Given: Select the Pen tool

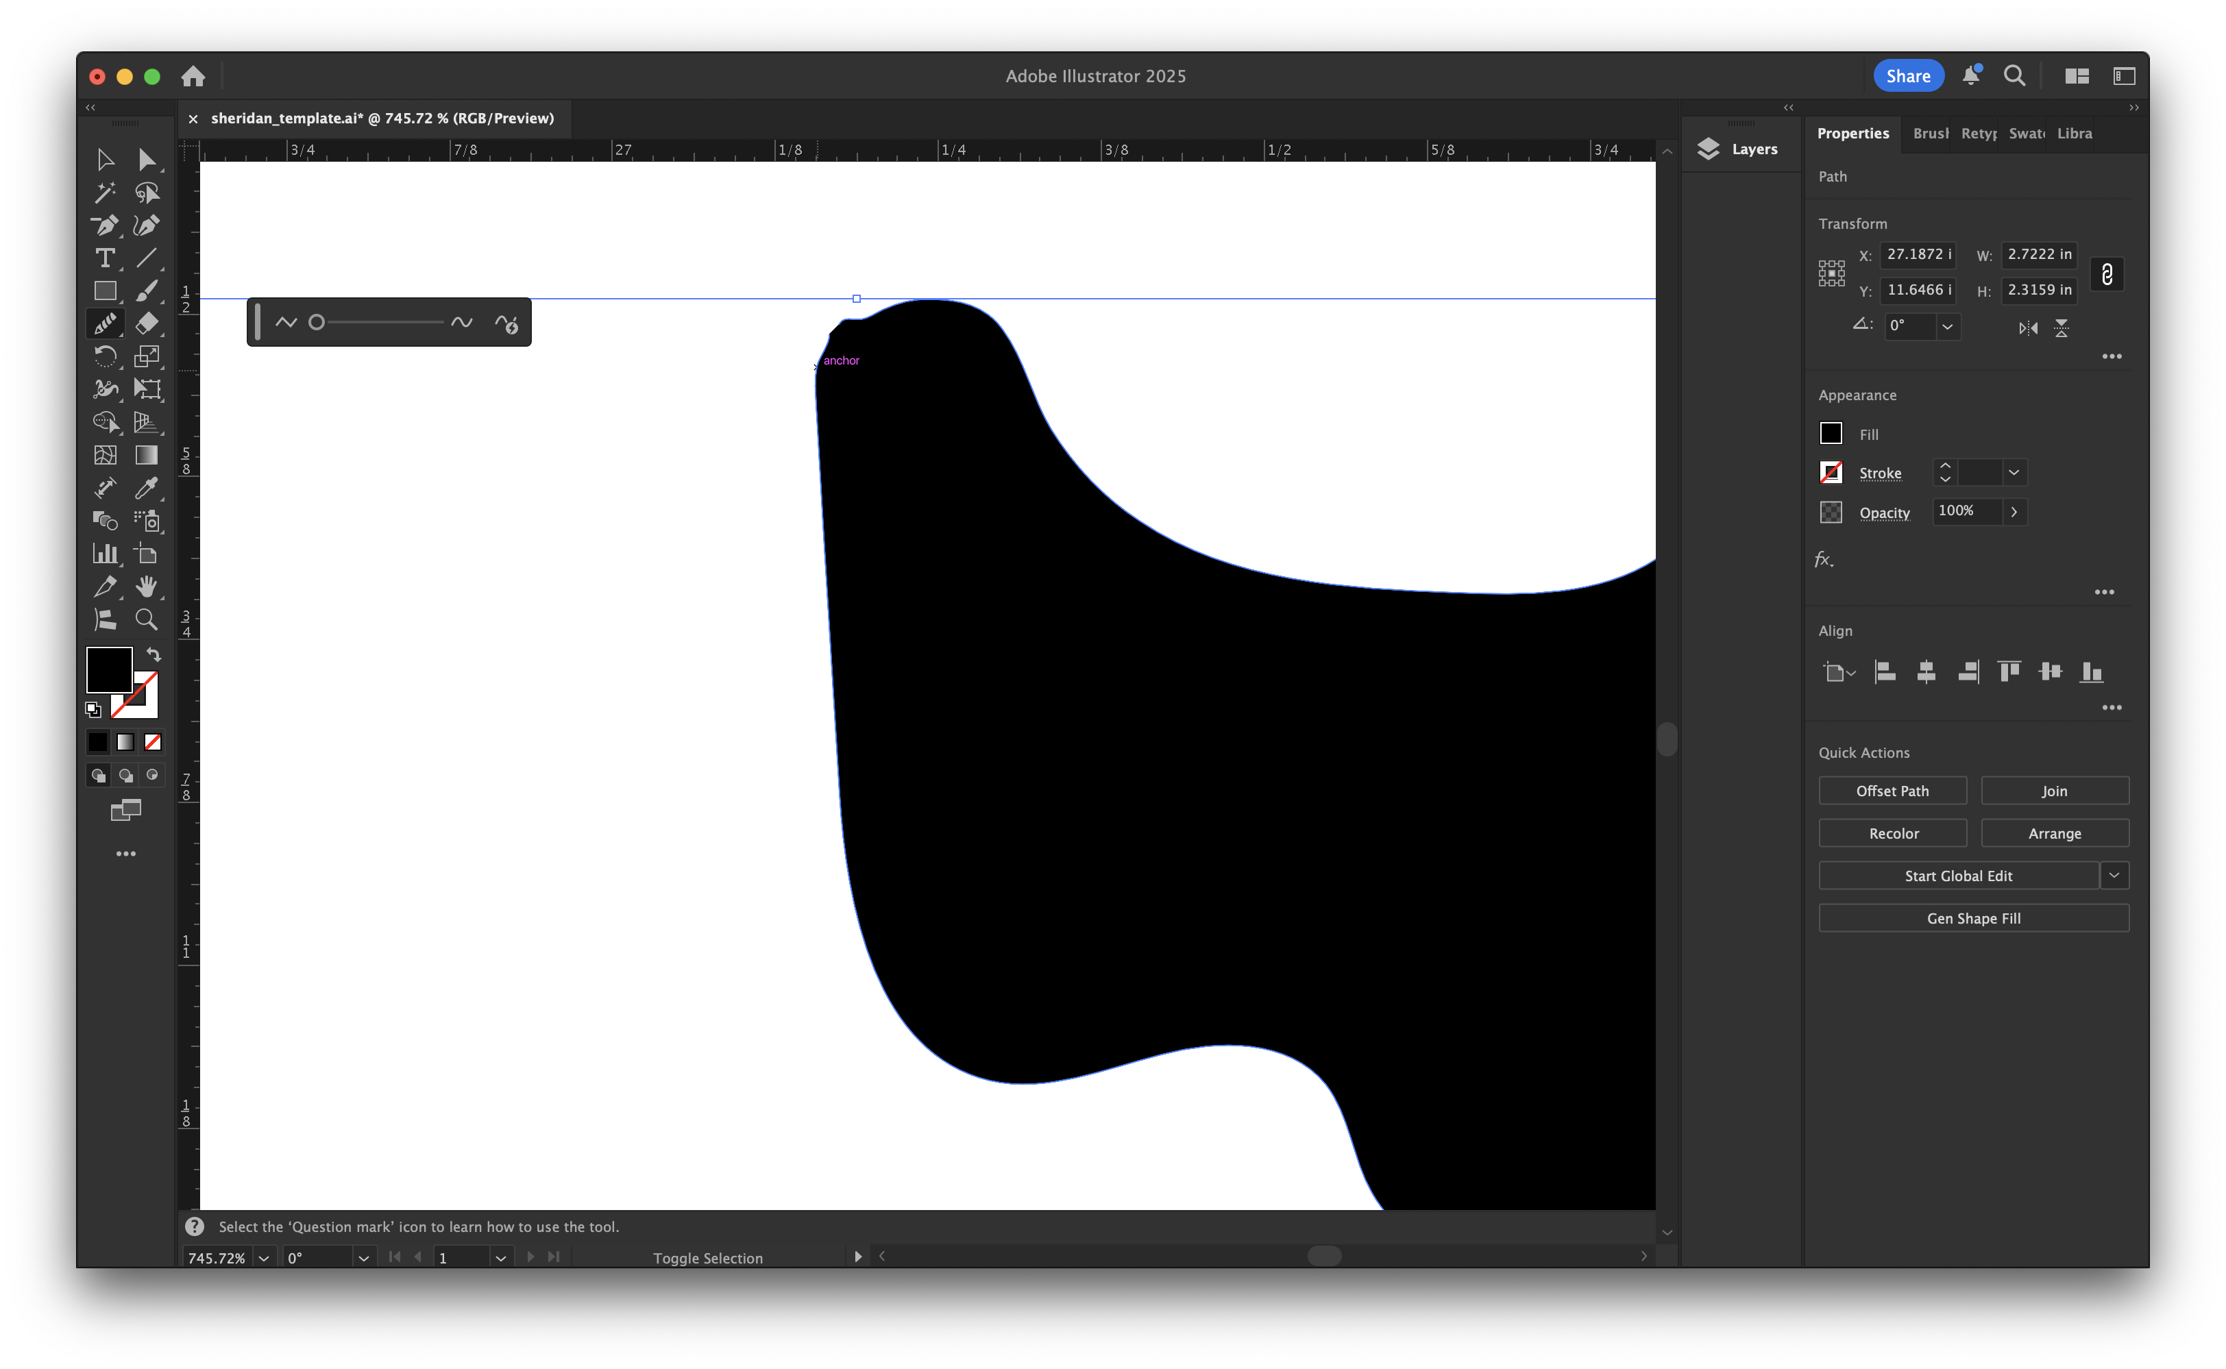Looking at the screenshot, I should point(105,225).
